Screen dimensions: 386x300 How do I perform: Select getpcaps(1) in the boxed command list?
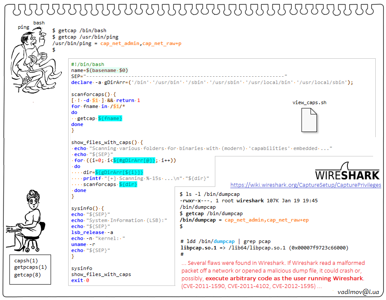click(30, 267)
